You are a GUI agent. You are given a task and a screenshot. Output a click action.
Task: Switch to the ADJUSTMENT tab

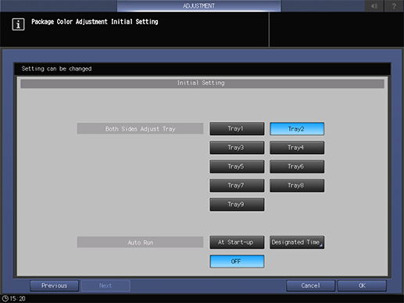[x=198, y=5]
